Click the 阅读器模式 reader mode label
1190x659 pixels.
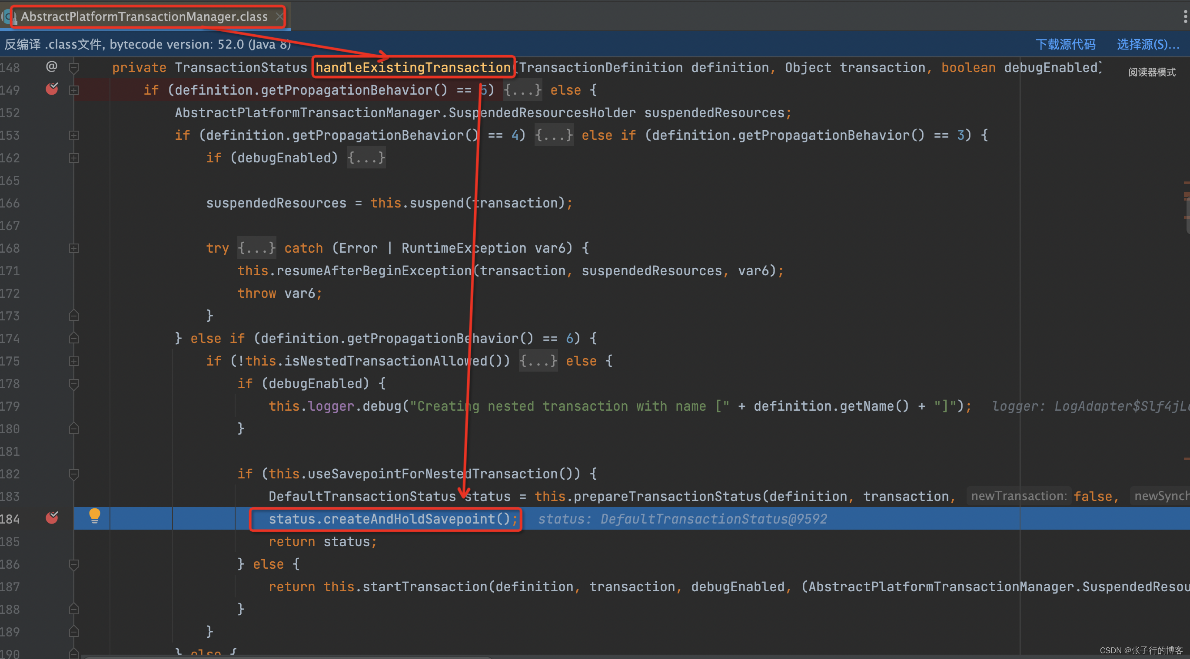click(x=1152, y=72)
